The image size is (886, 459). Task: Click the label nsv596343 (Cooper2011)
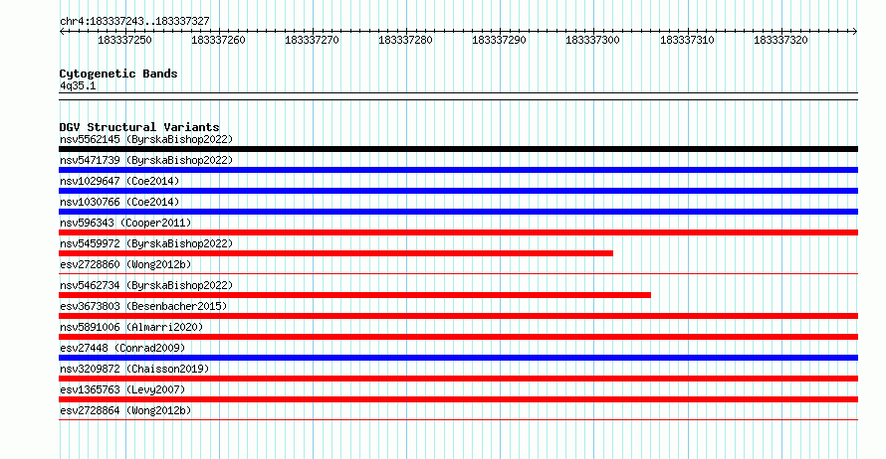click(125, 223)
